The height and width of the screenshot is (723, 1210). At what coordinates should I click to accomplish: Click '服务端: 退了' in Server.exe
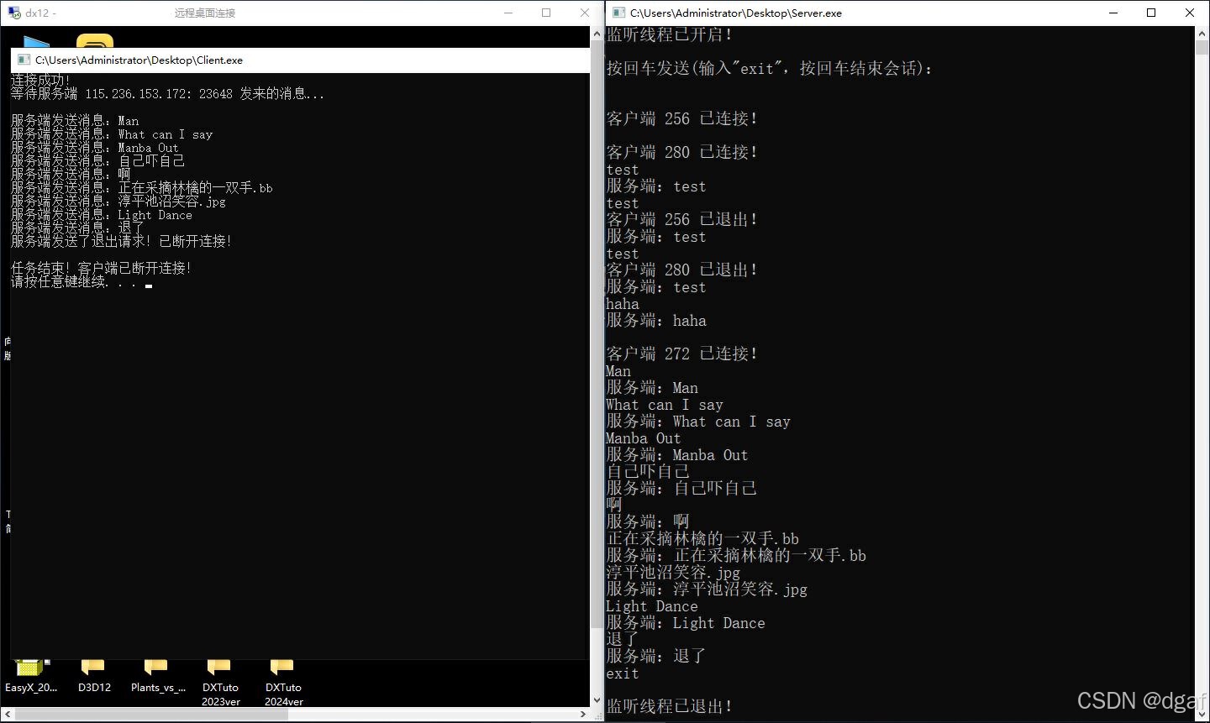point(656,656)
